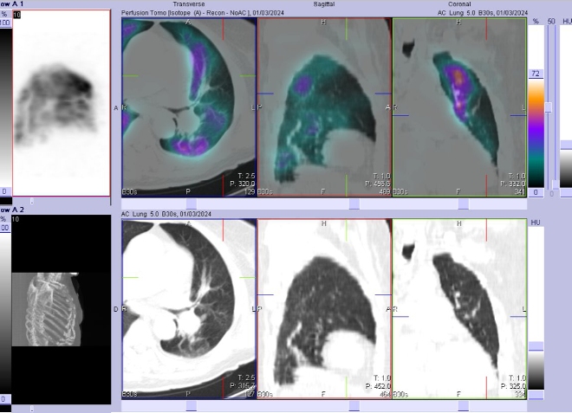572x413 pixels.
Task: Click the 72 percent upper threshold marker
Action: [536, 74]
